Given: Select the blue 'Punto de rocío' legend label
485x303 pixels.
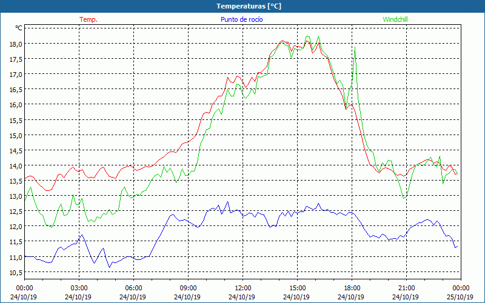Looking at the screenshot, I should [241, 19].
